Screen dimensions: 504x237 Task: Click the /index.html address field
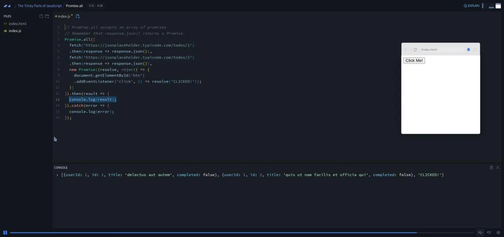[x=442, y=50]
